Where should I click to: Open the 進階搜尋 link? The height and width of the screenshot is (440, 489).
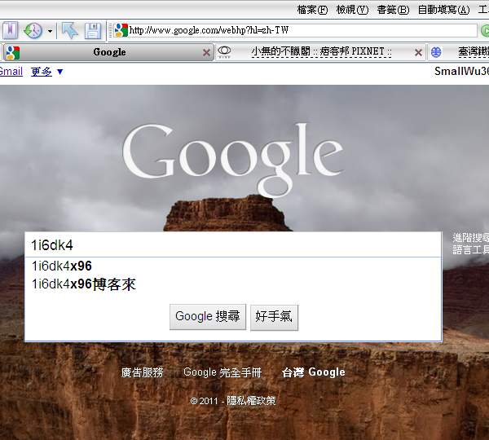coord(470,238)
